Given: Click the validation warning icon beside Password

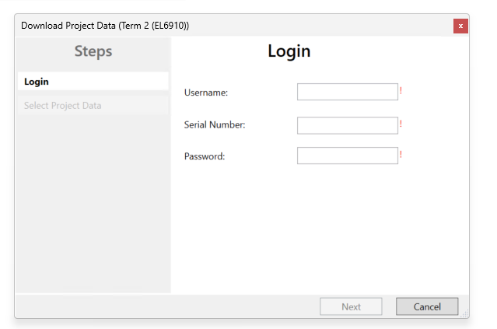Looking at the screenshot, I should (x=401, y=154).
